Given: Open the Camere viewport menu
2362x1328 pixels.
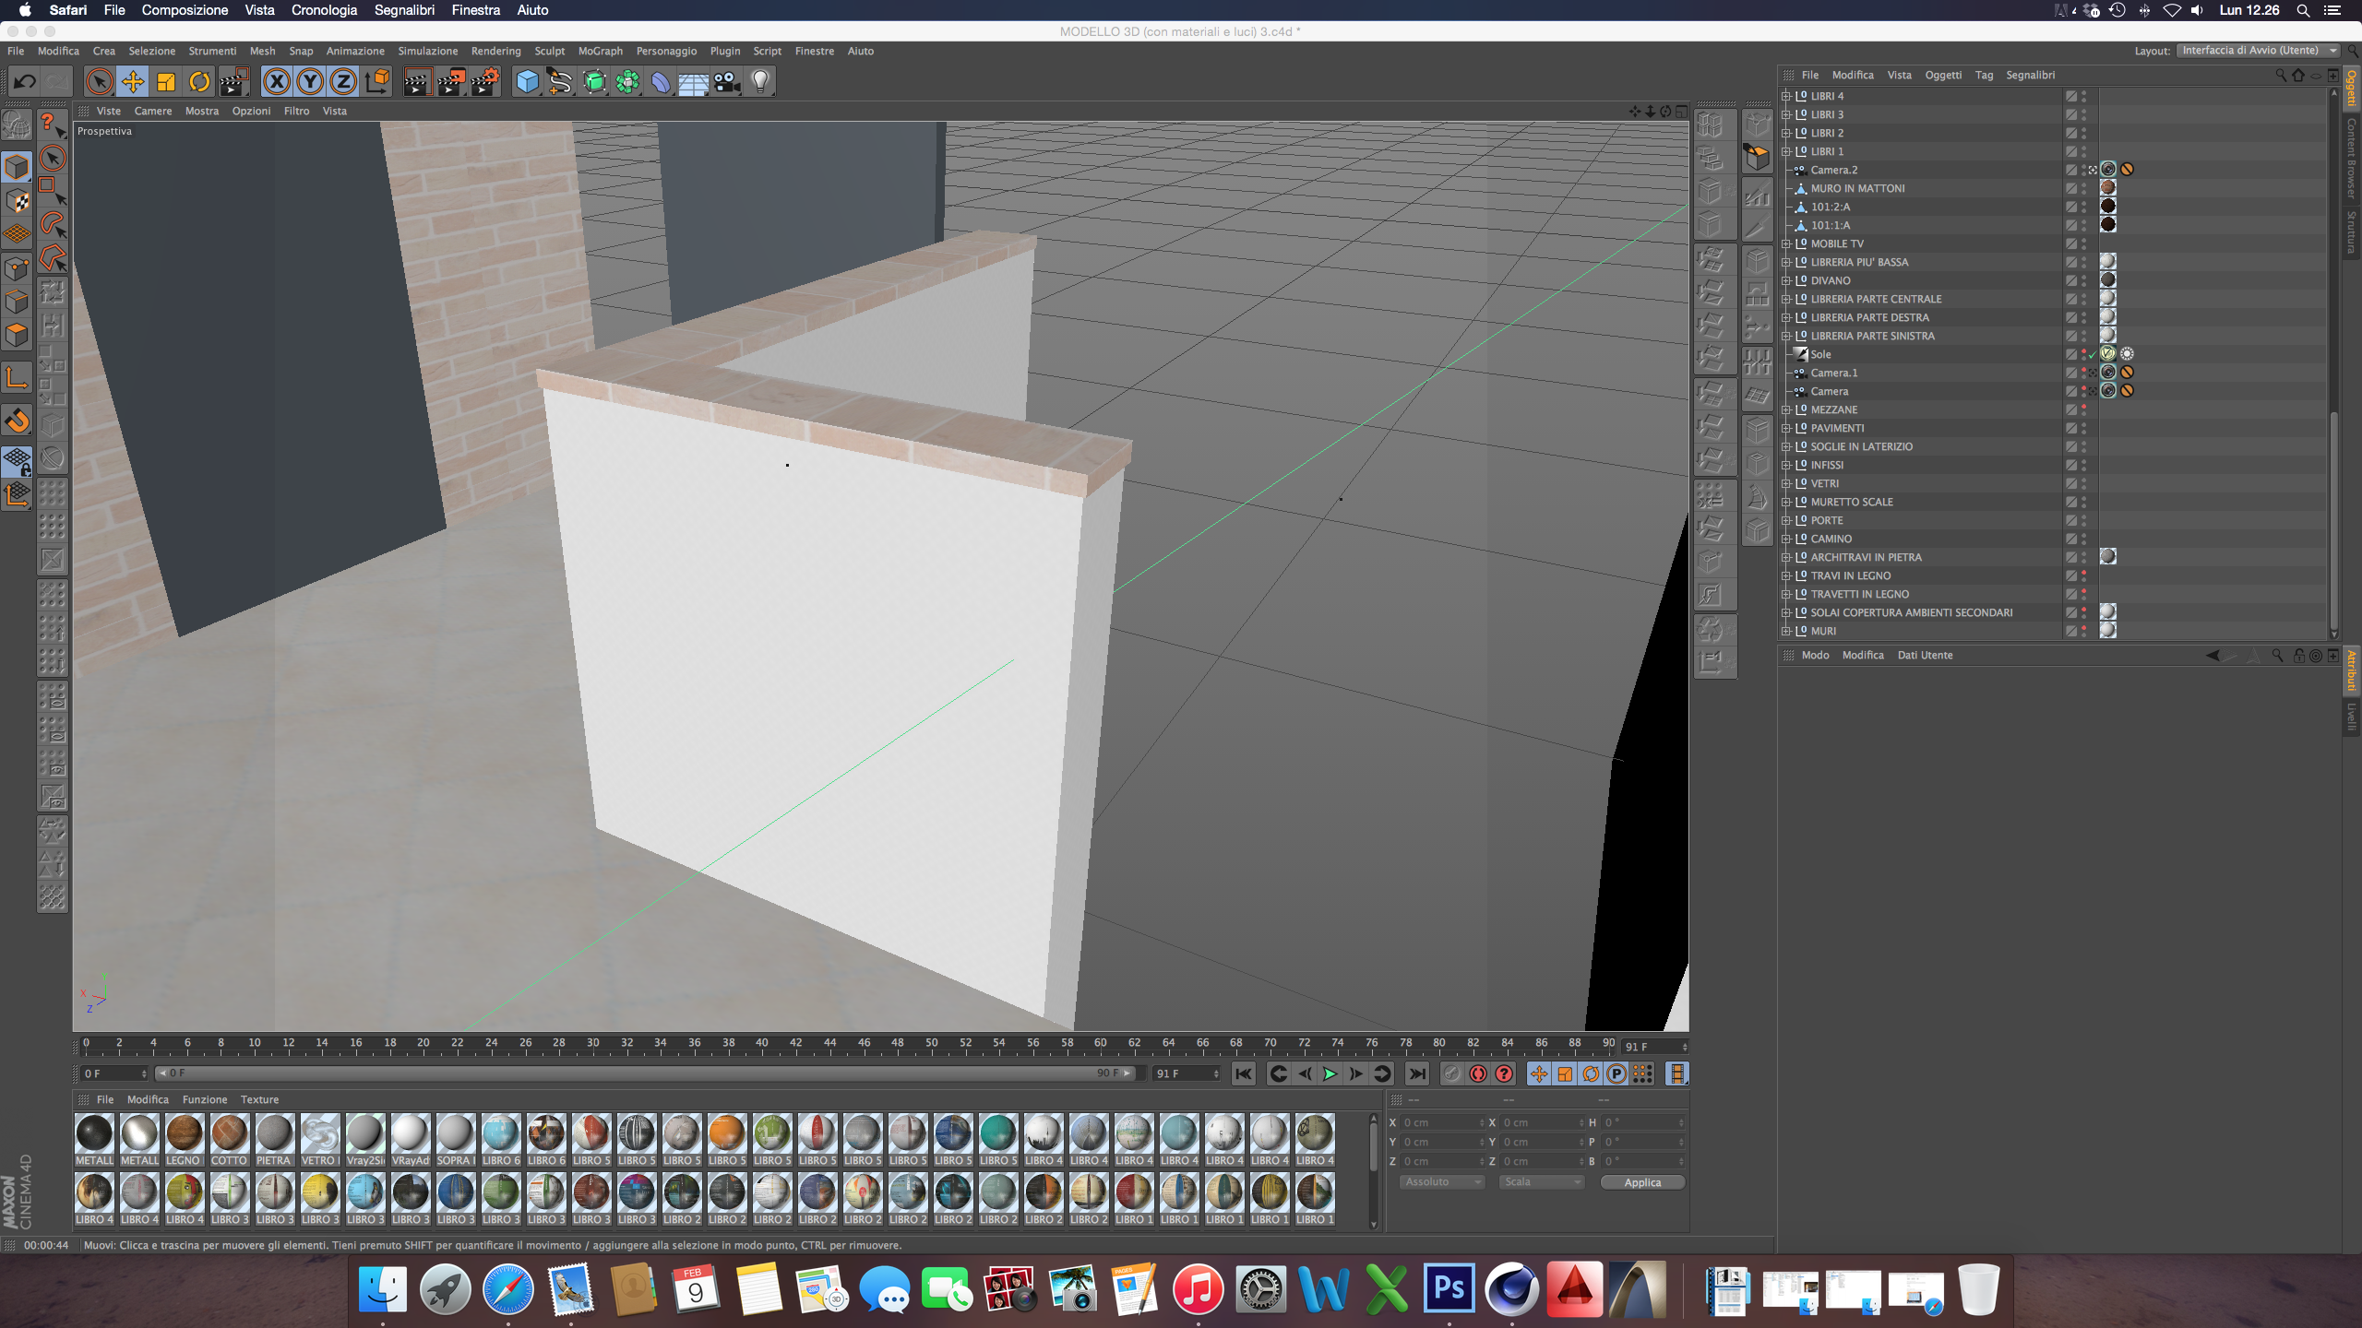Looking at the screenshot, I should 152,111.
